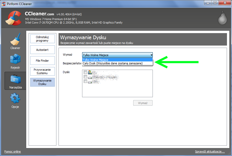Maximize the CCleaner window
This screenshot has width=232, height=156.
[x=215, y=3]
